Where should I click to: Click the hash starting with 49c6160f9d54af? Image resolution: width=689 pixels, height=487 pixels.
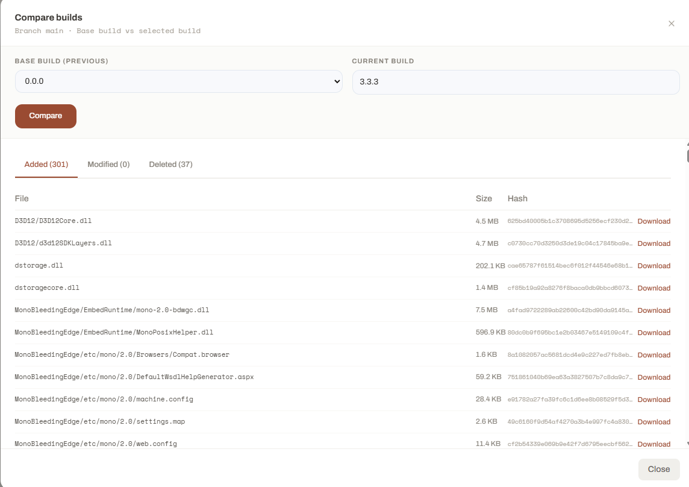tap(570, 421)
